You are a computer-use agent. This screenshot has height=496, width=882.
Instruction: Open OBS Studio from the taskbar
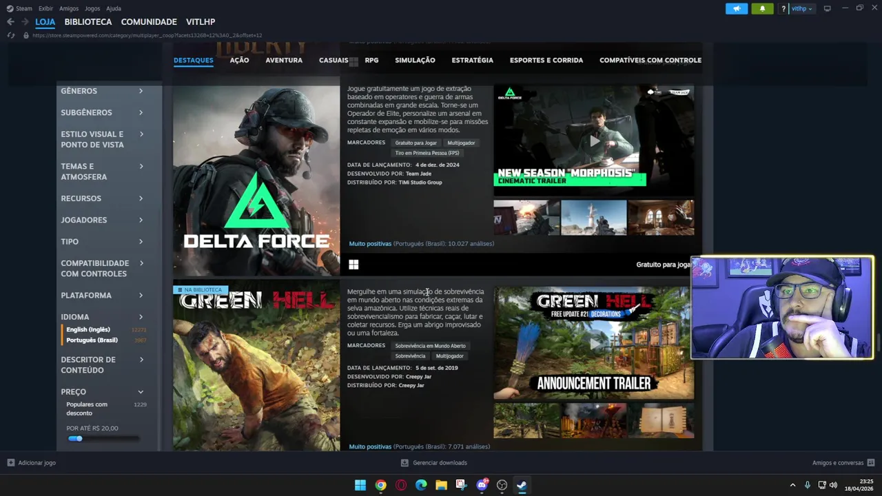[502, 485]
